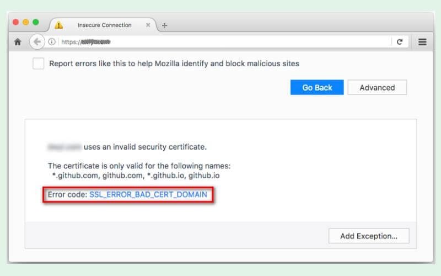Click the yellow minimize window button
This screenshot has width=441, height=276.
[x=25, y=22]
